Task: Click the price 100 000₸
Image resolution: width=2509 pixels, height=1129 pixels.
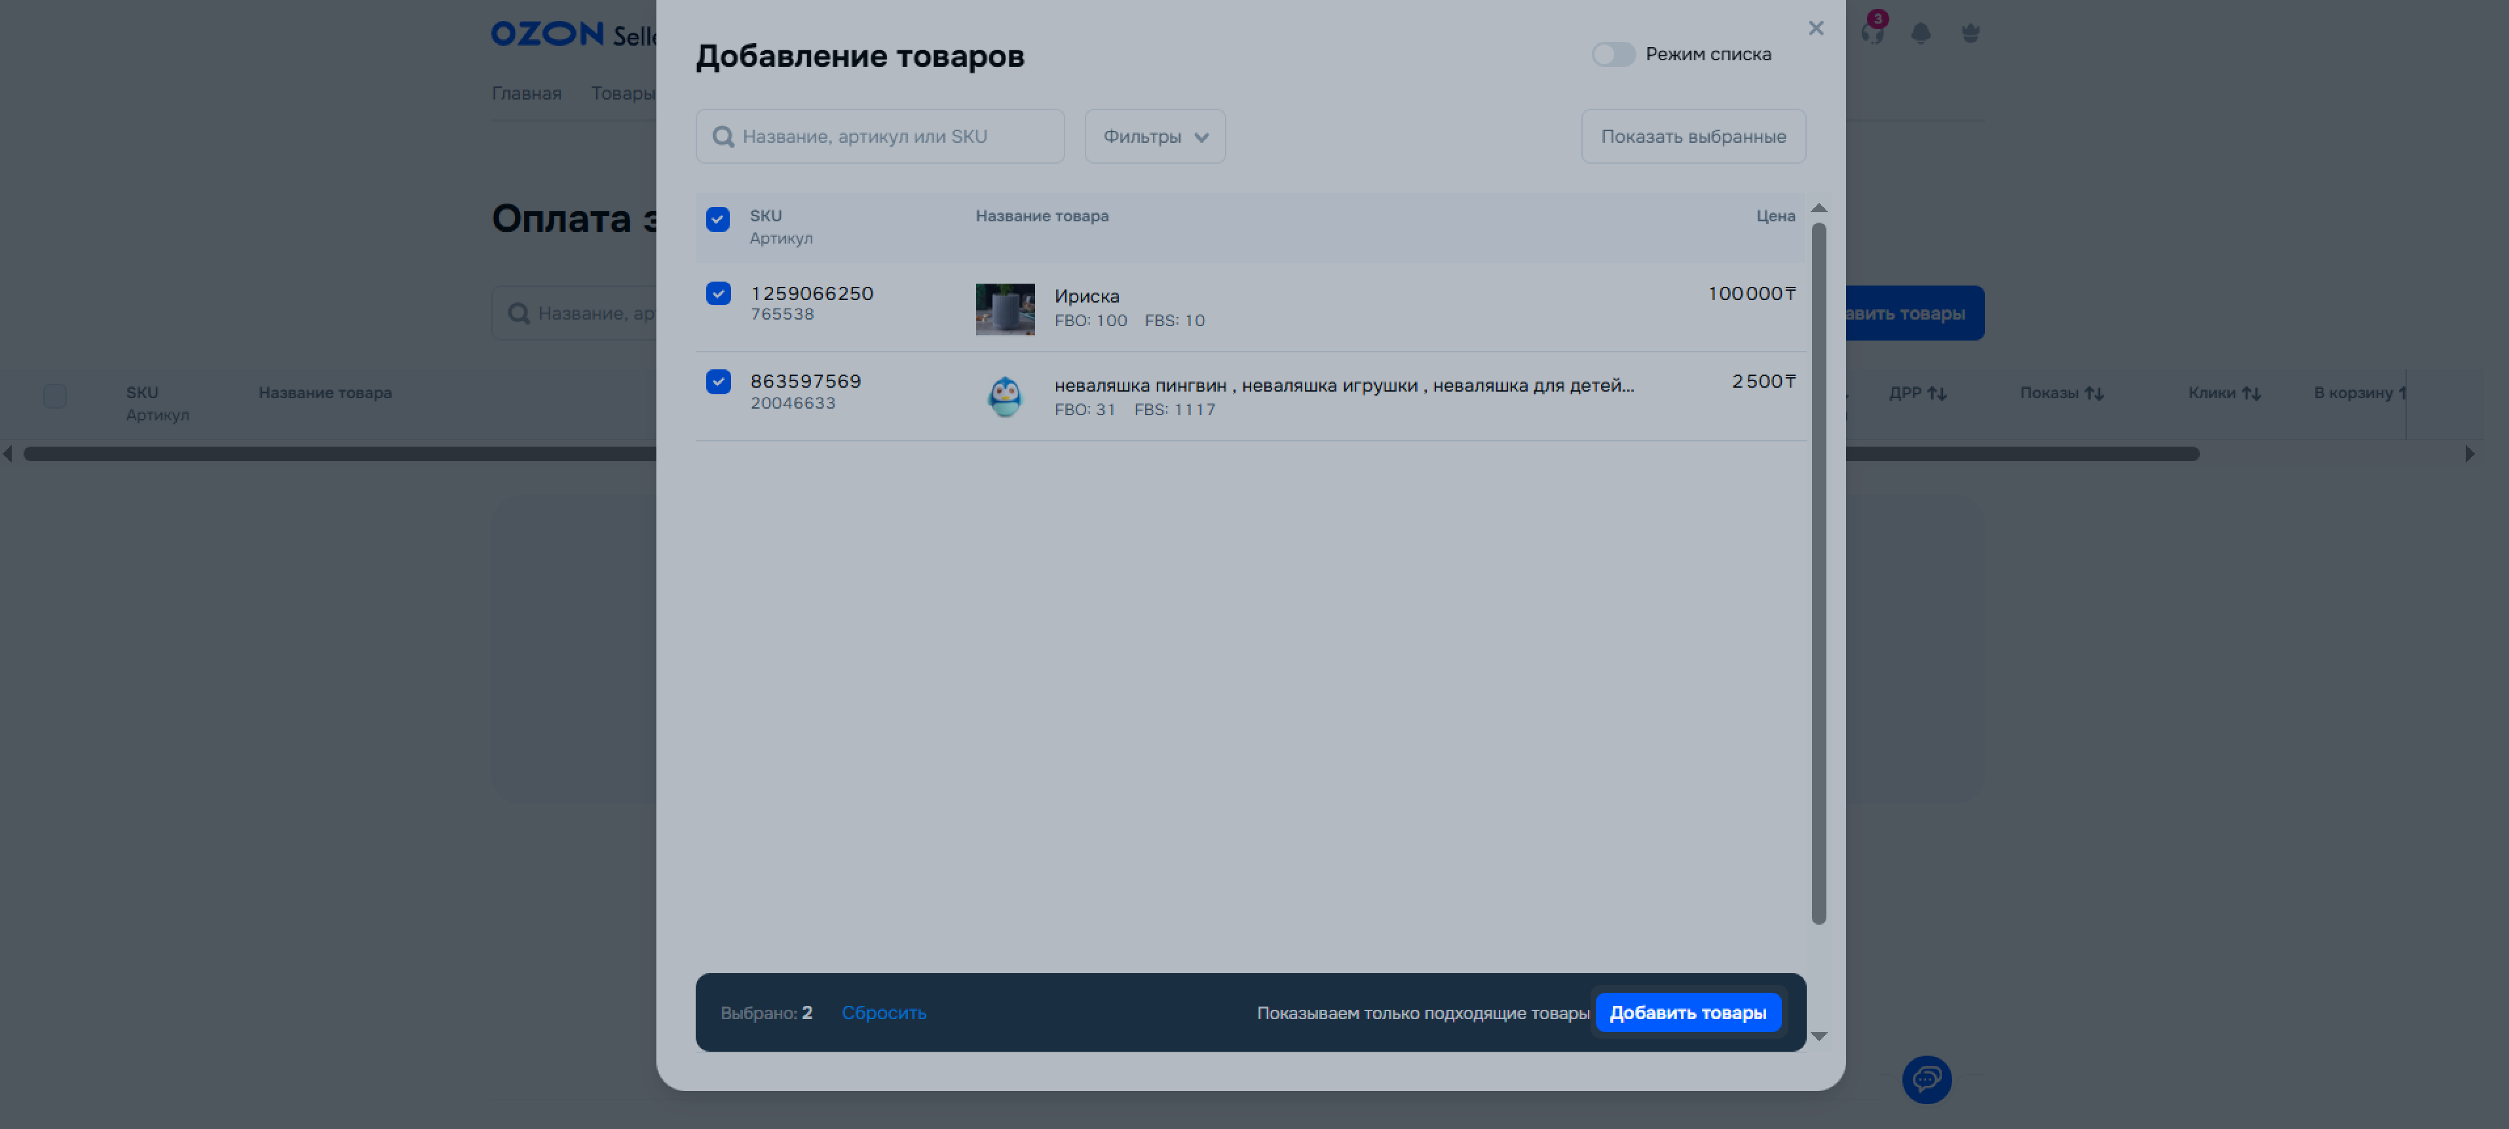Action: (x=1751, y=294)
